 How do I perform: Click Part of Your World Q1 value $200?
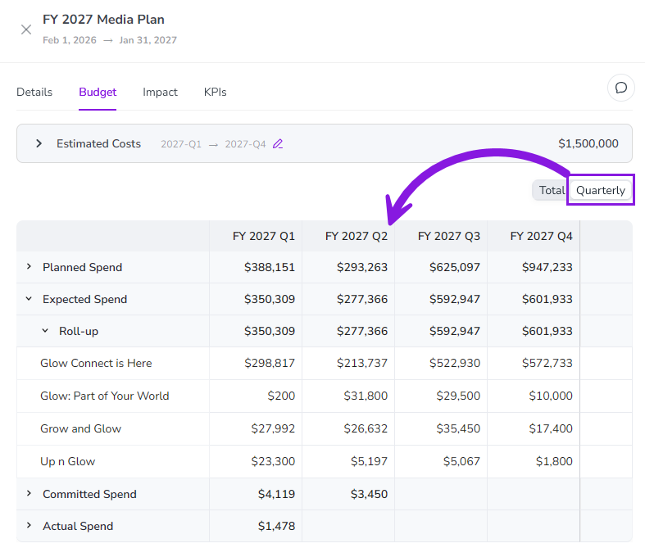point(281,396)
